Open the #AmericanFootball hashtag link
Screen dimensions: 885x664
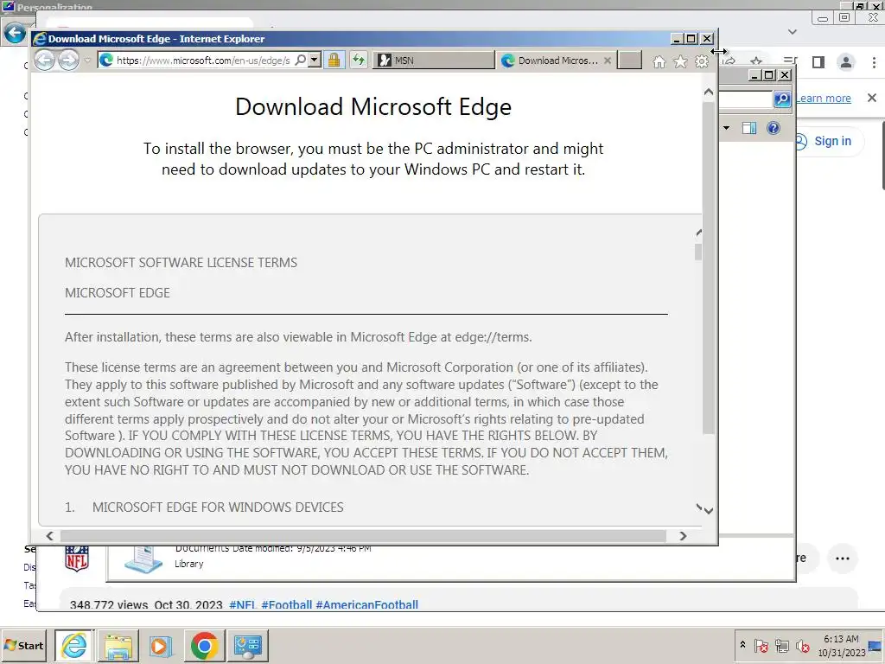pos(366,604)
